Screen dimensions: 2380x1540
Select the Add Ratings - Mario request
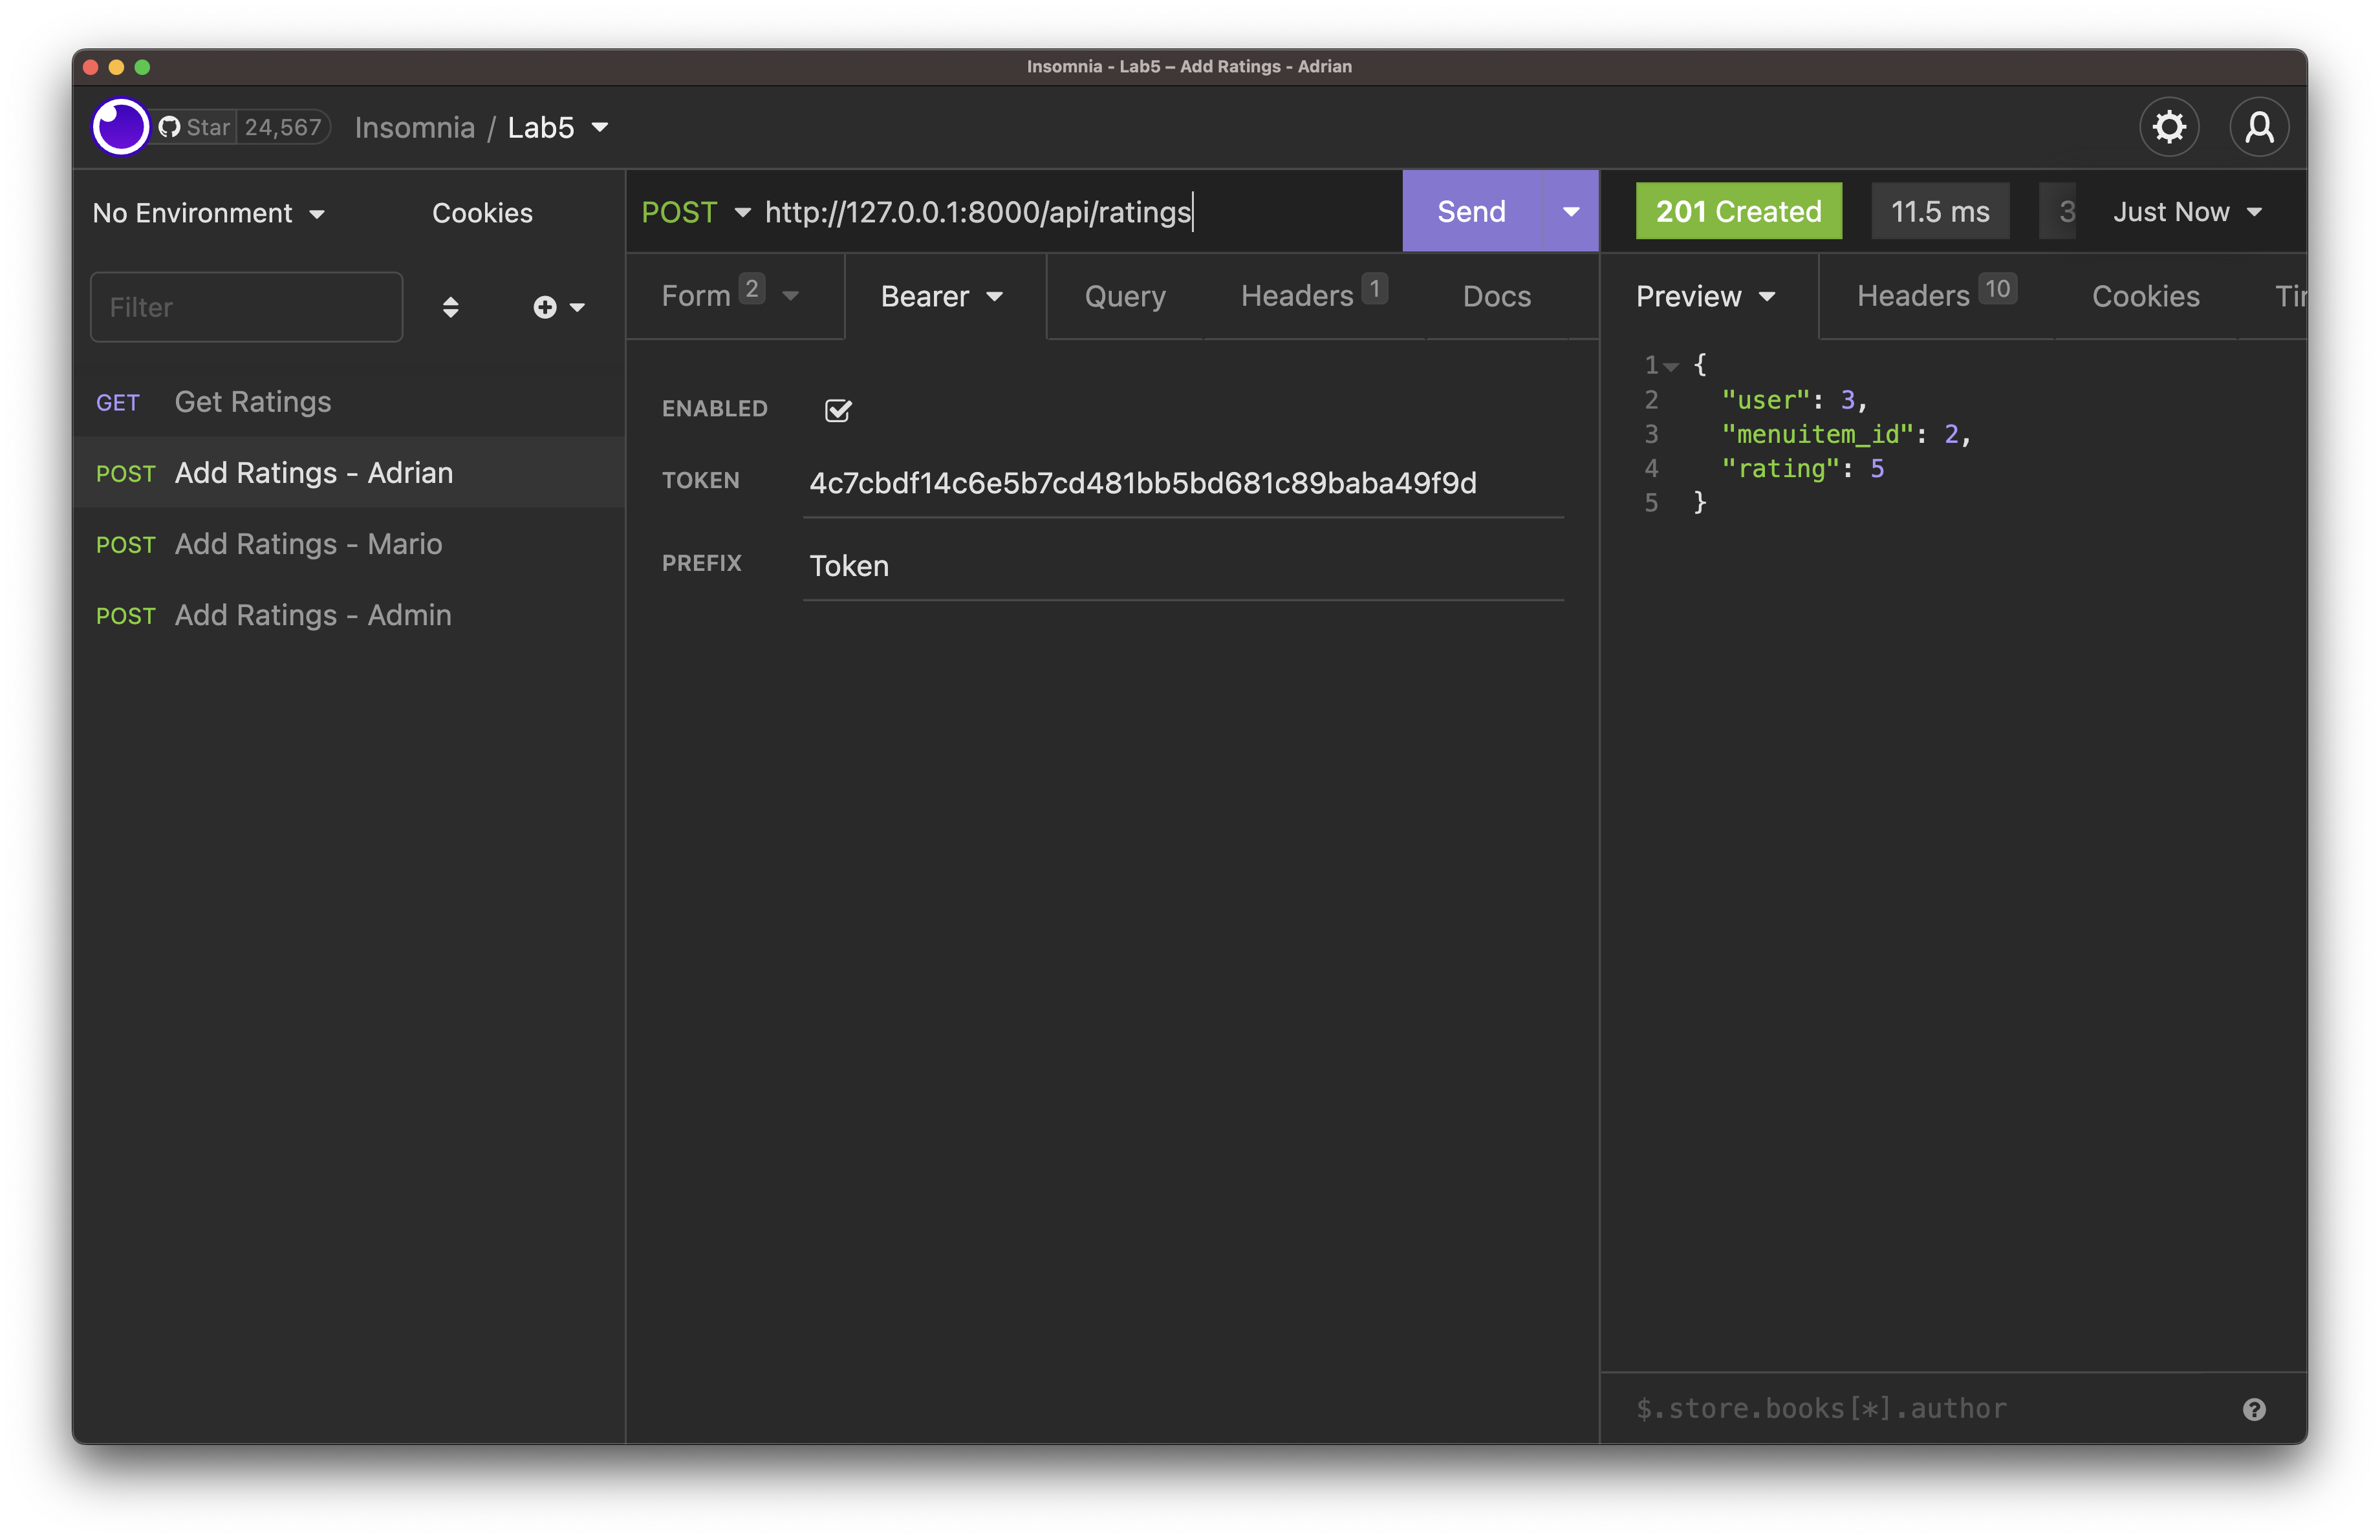[x=308, y=544]
